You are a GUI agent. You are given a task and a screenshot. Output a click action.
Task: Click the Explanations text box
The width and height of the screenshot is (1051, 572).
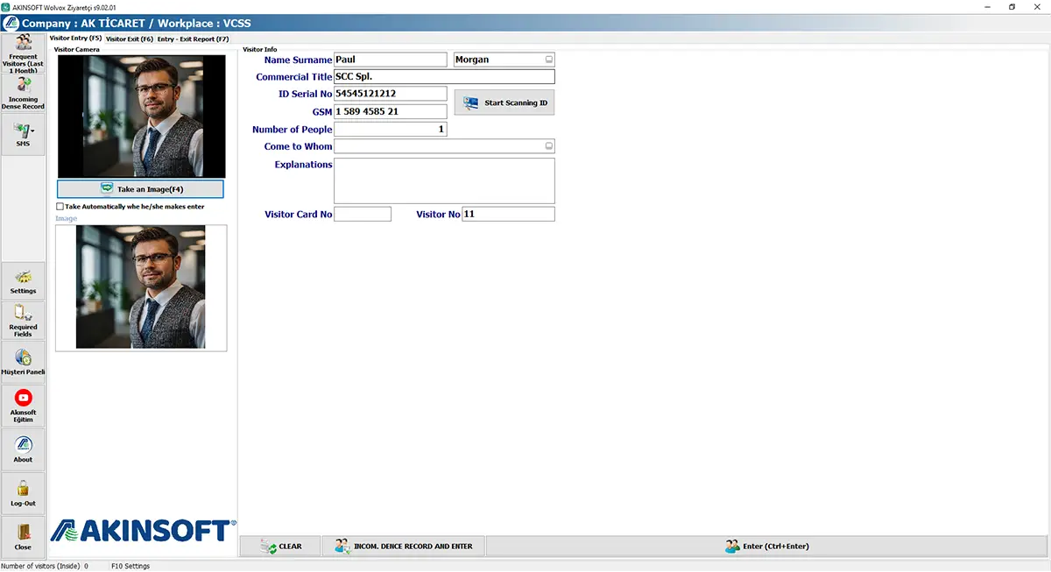tap(445, 180)
